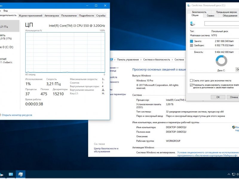Show hidden tray icons with the up chevron
This screenshot has height=179, width=239.
click(229, 174)
